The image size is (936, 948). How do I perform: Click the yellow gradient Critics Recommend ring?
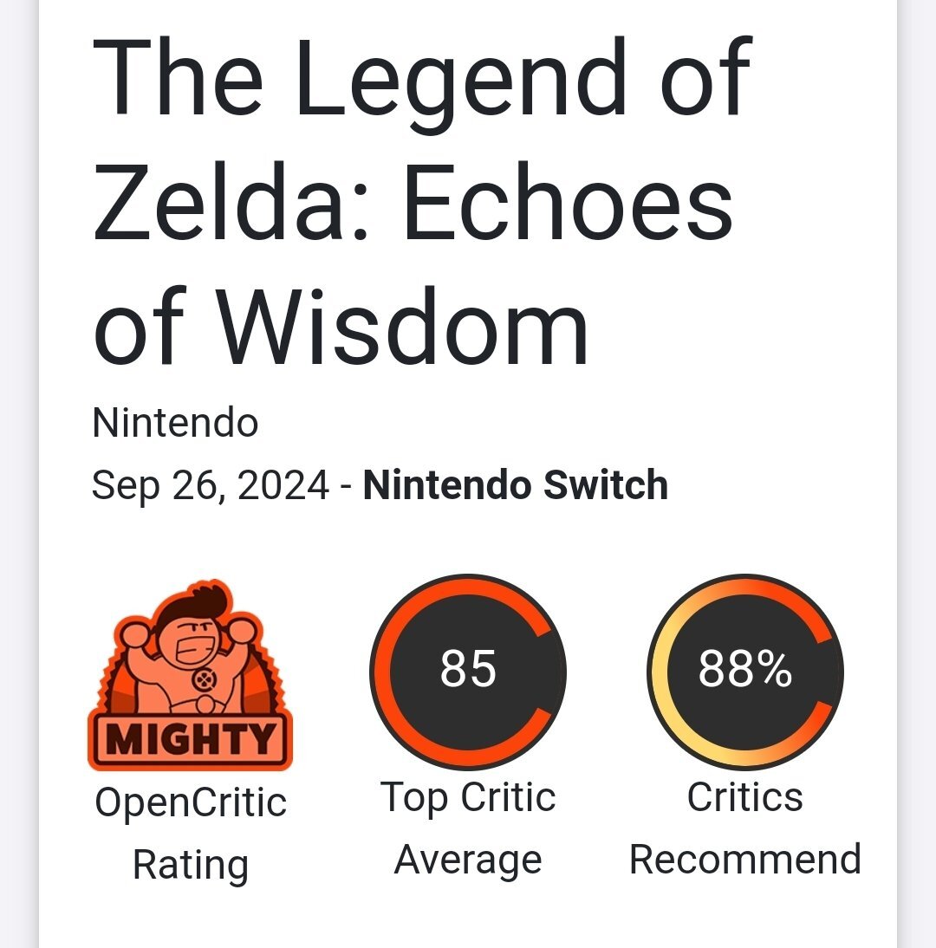658,672
